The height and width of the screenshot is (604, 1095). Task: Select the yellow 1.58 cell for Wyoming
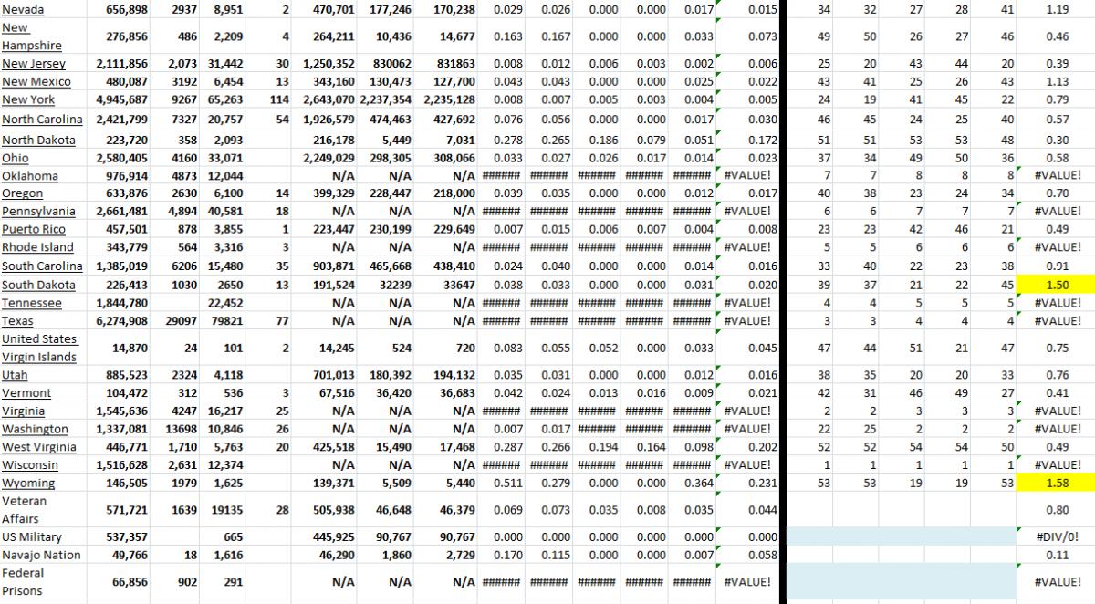pos(1056,483)
